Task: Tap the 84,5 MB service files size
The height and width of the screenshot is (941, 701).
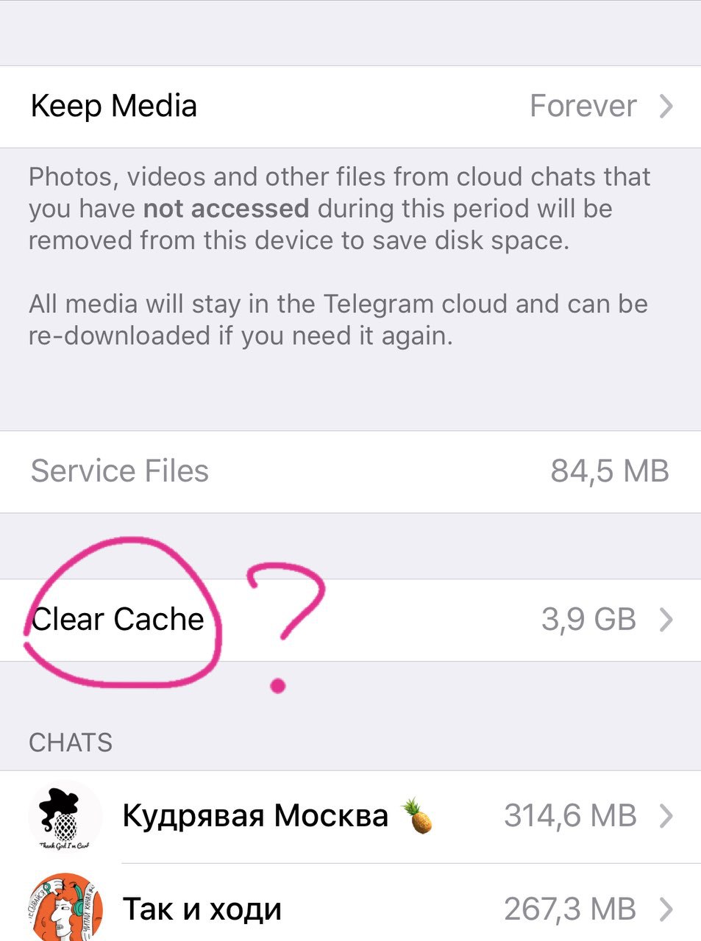Action: coord(610,471)
